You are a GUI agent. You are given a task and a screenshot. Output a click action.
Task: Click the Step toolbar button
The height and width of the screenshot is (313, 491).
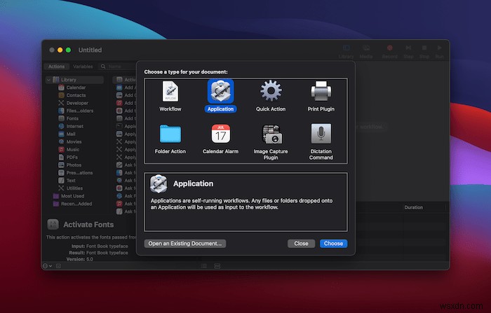[408, 52]
